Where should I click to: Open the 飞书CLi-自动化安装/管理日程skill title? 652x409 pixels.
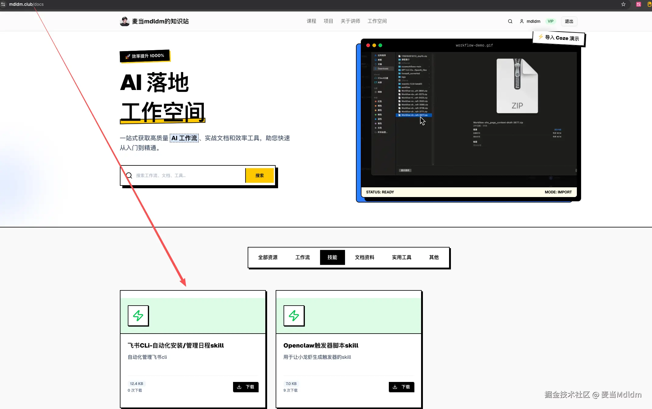coord(176,345)
